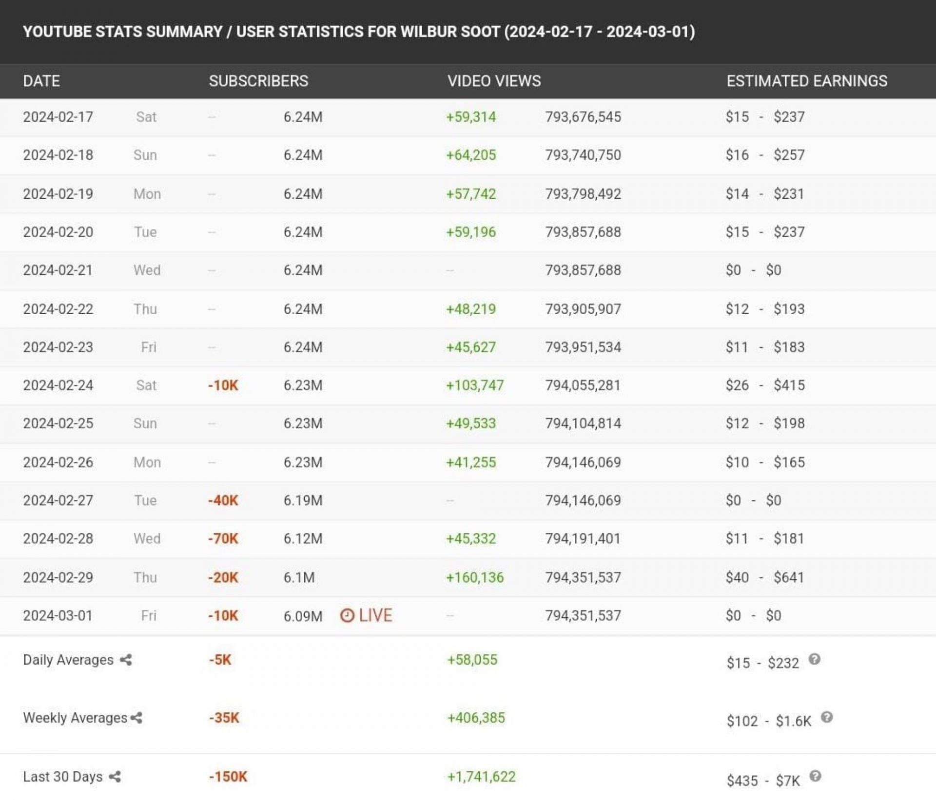Click the +1,741,622 monthly views total
Screen dimensions: 936x800
tap(482, 776)
